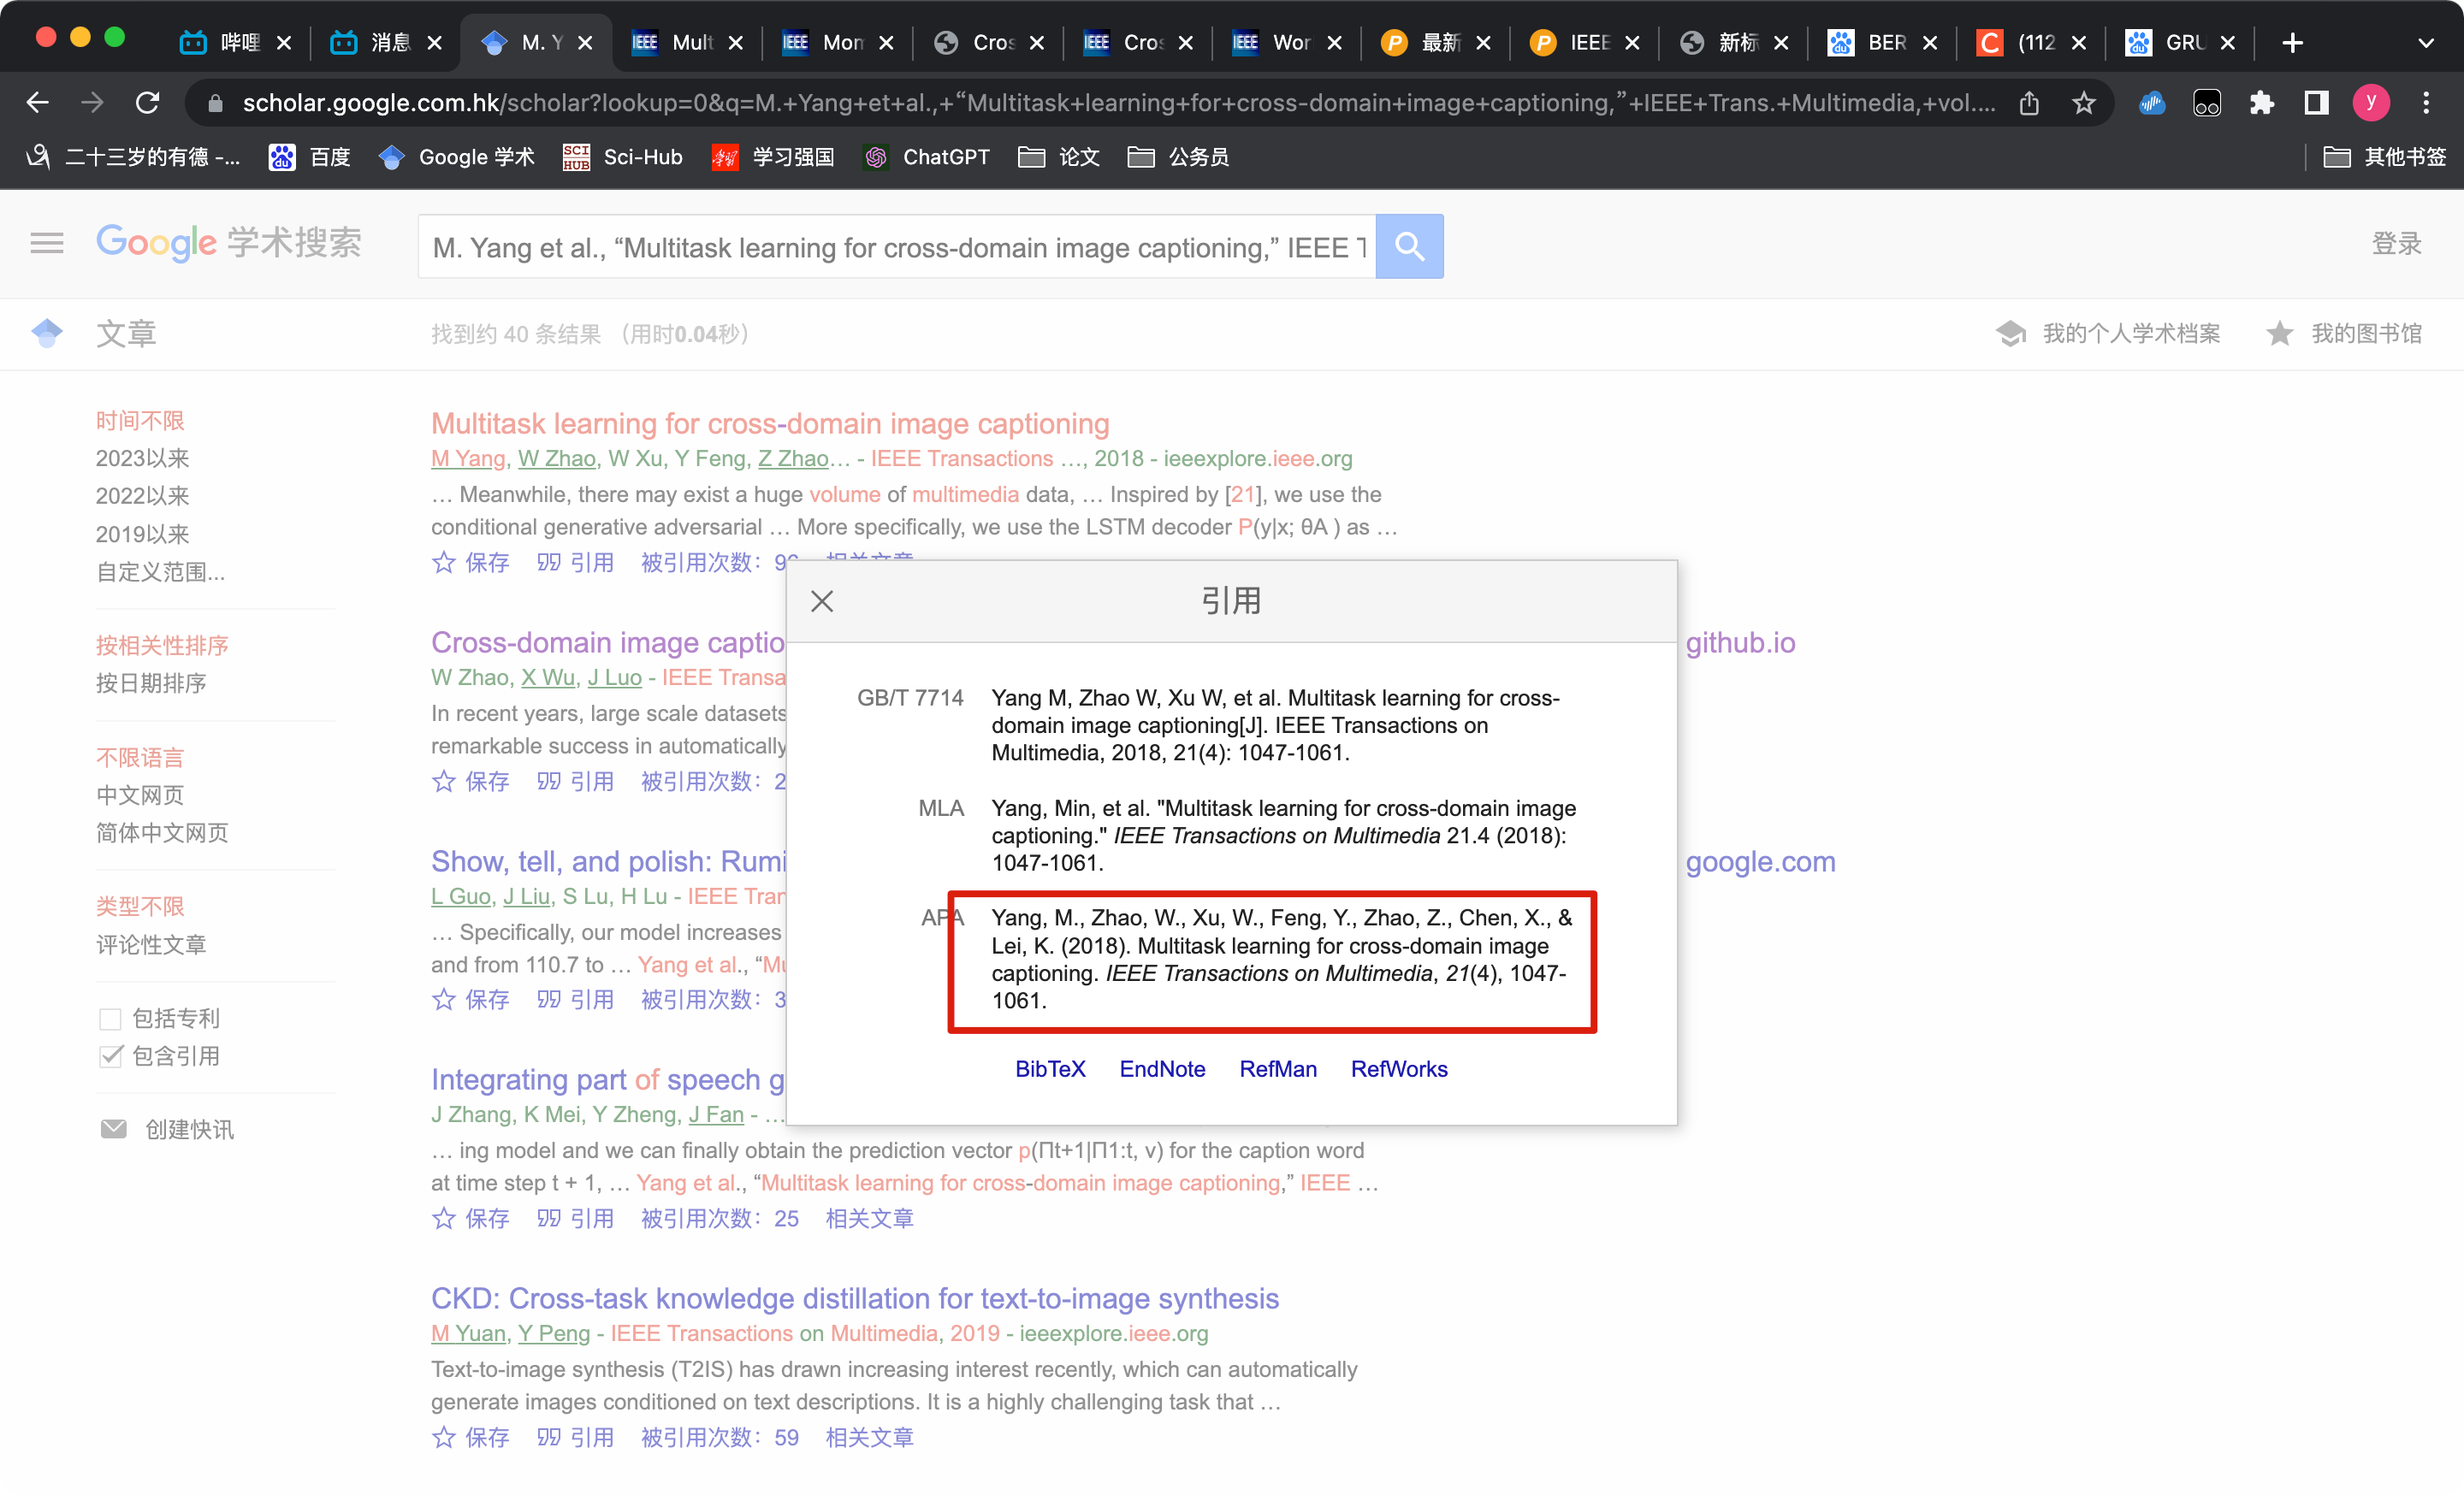Reload the page

pyautogui.click(x=148, y=102)
